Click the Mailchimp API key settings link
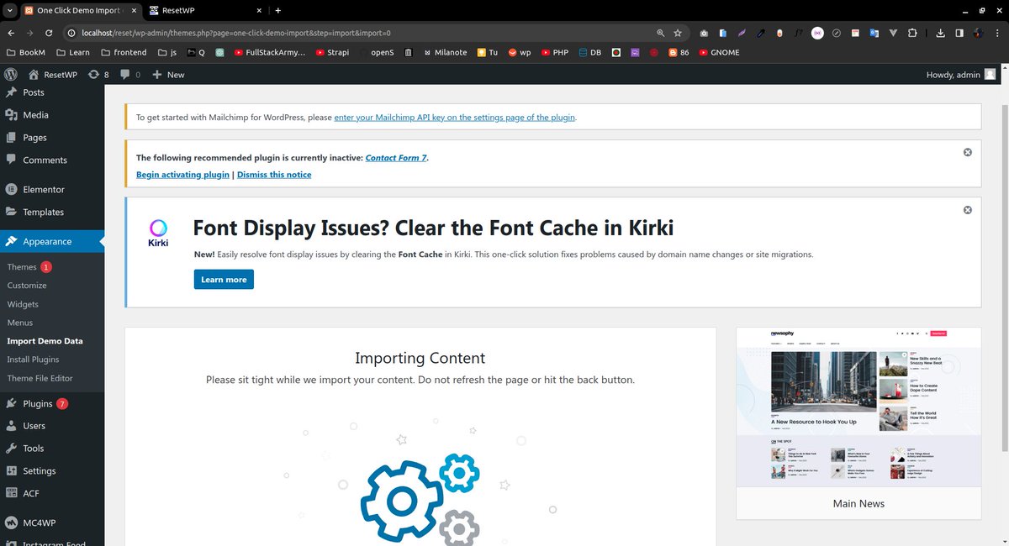This screenshot has width=1009, height=546. (x=455, y=118)
